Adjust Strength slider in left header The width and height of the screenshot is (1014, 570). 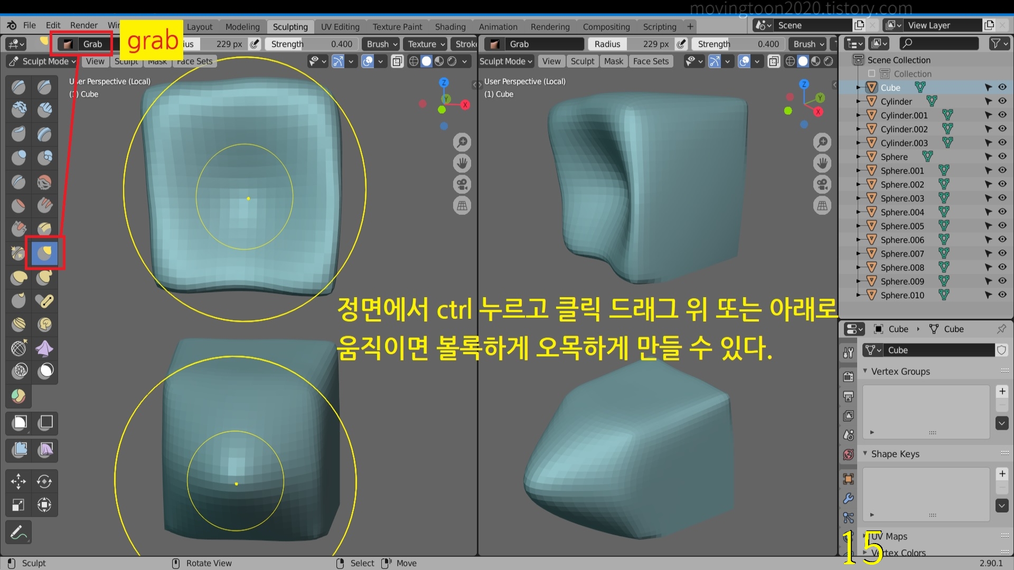coord(312,44)
